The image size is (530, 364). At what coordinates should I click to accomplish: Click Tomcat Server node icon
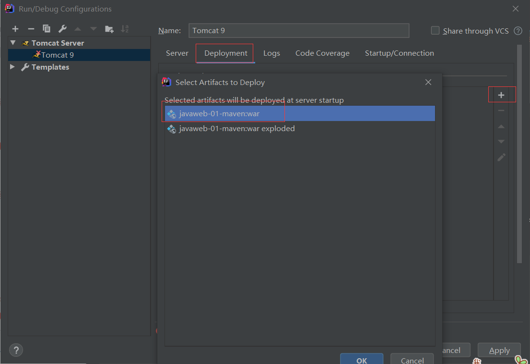click(25, 43)
